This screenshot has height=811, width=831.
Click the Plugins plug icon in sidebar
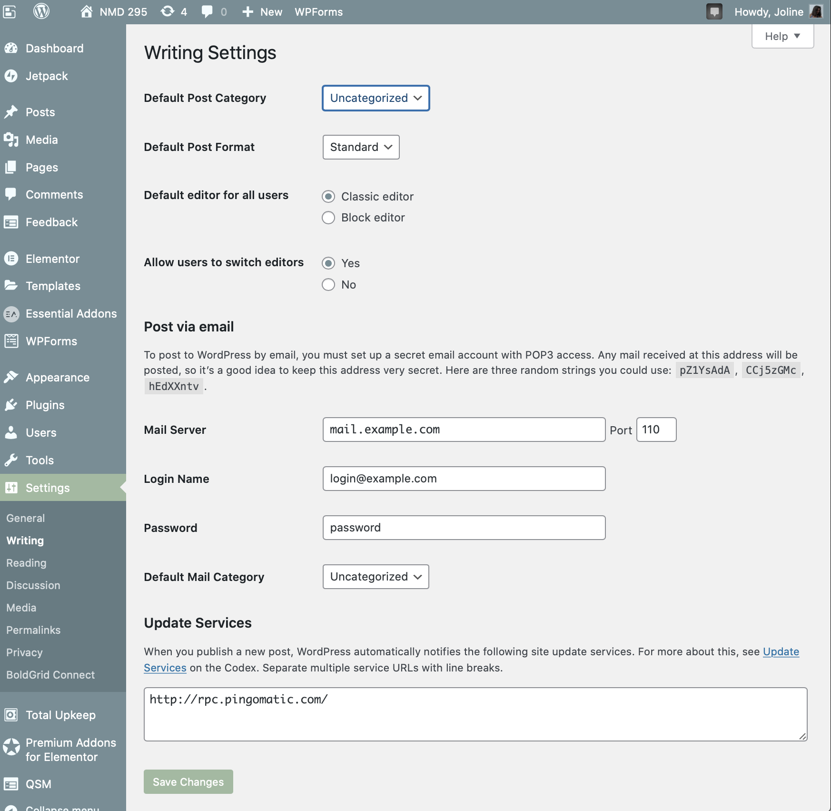click(x=11, y=405)
